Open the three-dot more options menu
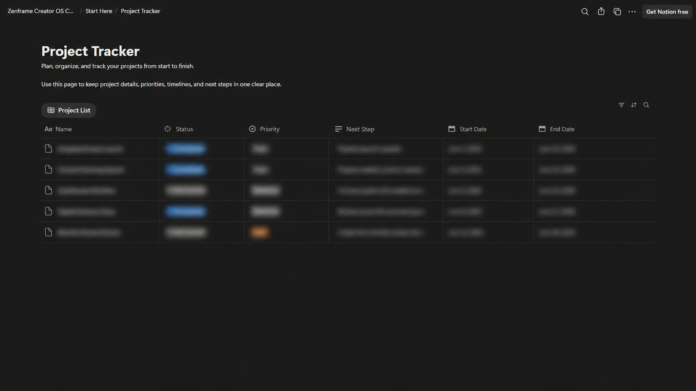 click(632, 12)
